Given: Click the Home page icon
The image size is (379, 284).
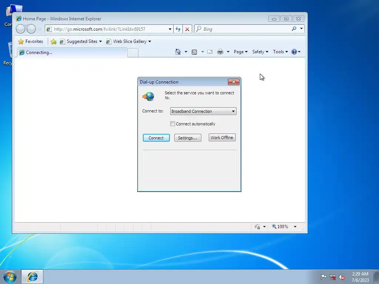Looking at the screenshot, I should click(178, 52).
